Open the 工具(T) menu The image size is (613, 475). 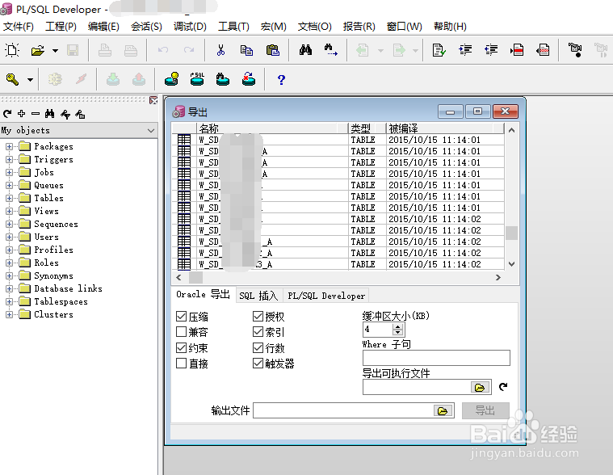233,27
